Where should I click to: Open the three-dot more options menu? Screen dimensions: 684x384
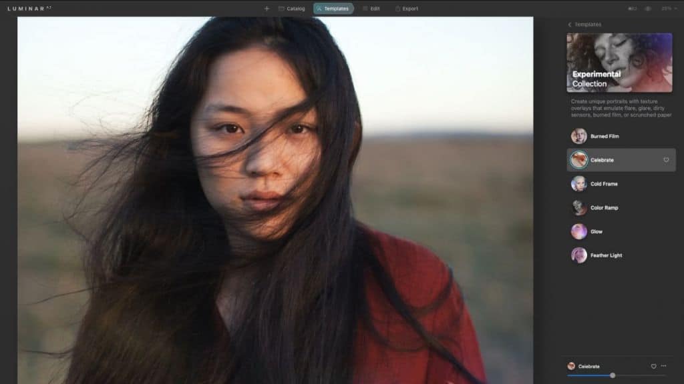click(x=663, y=366)
